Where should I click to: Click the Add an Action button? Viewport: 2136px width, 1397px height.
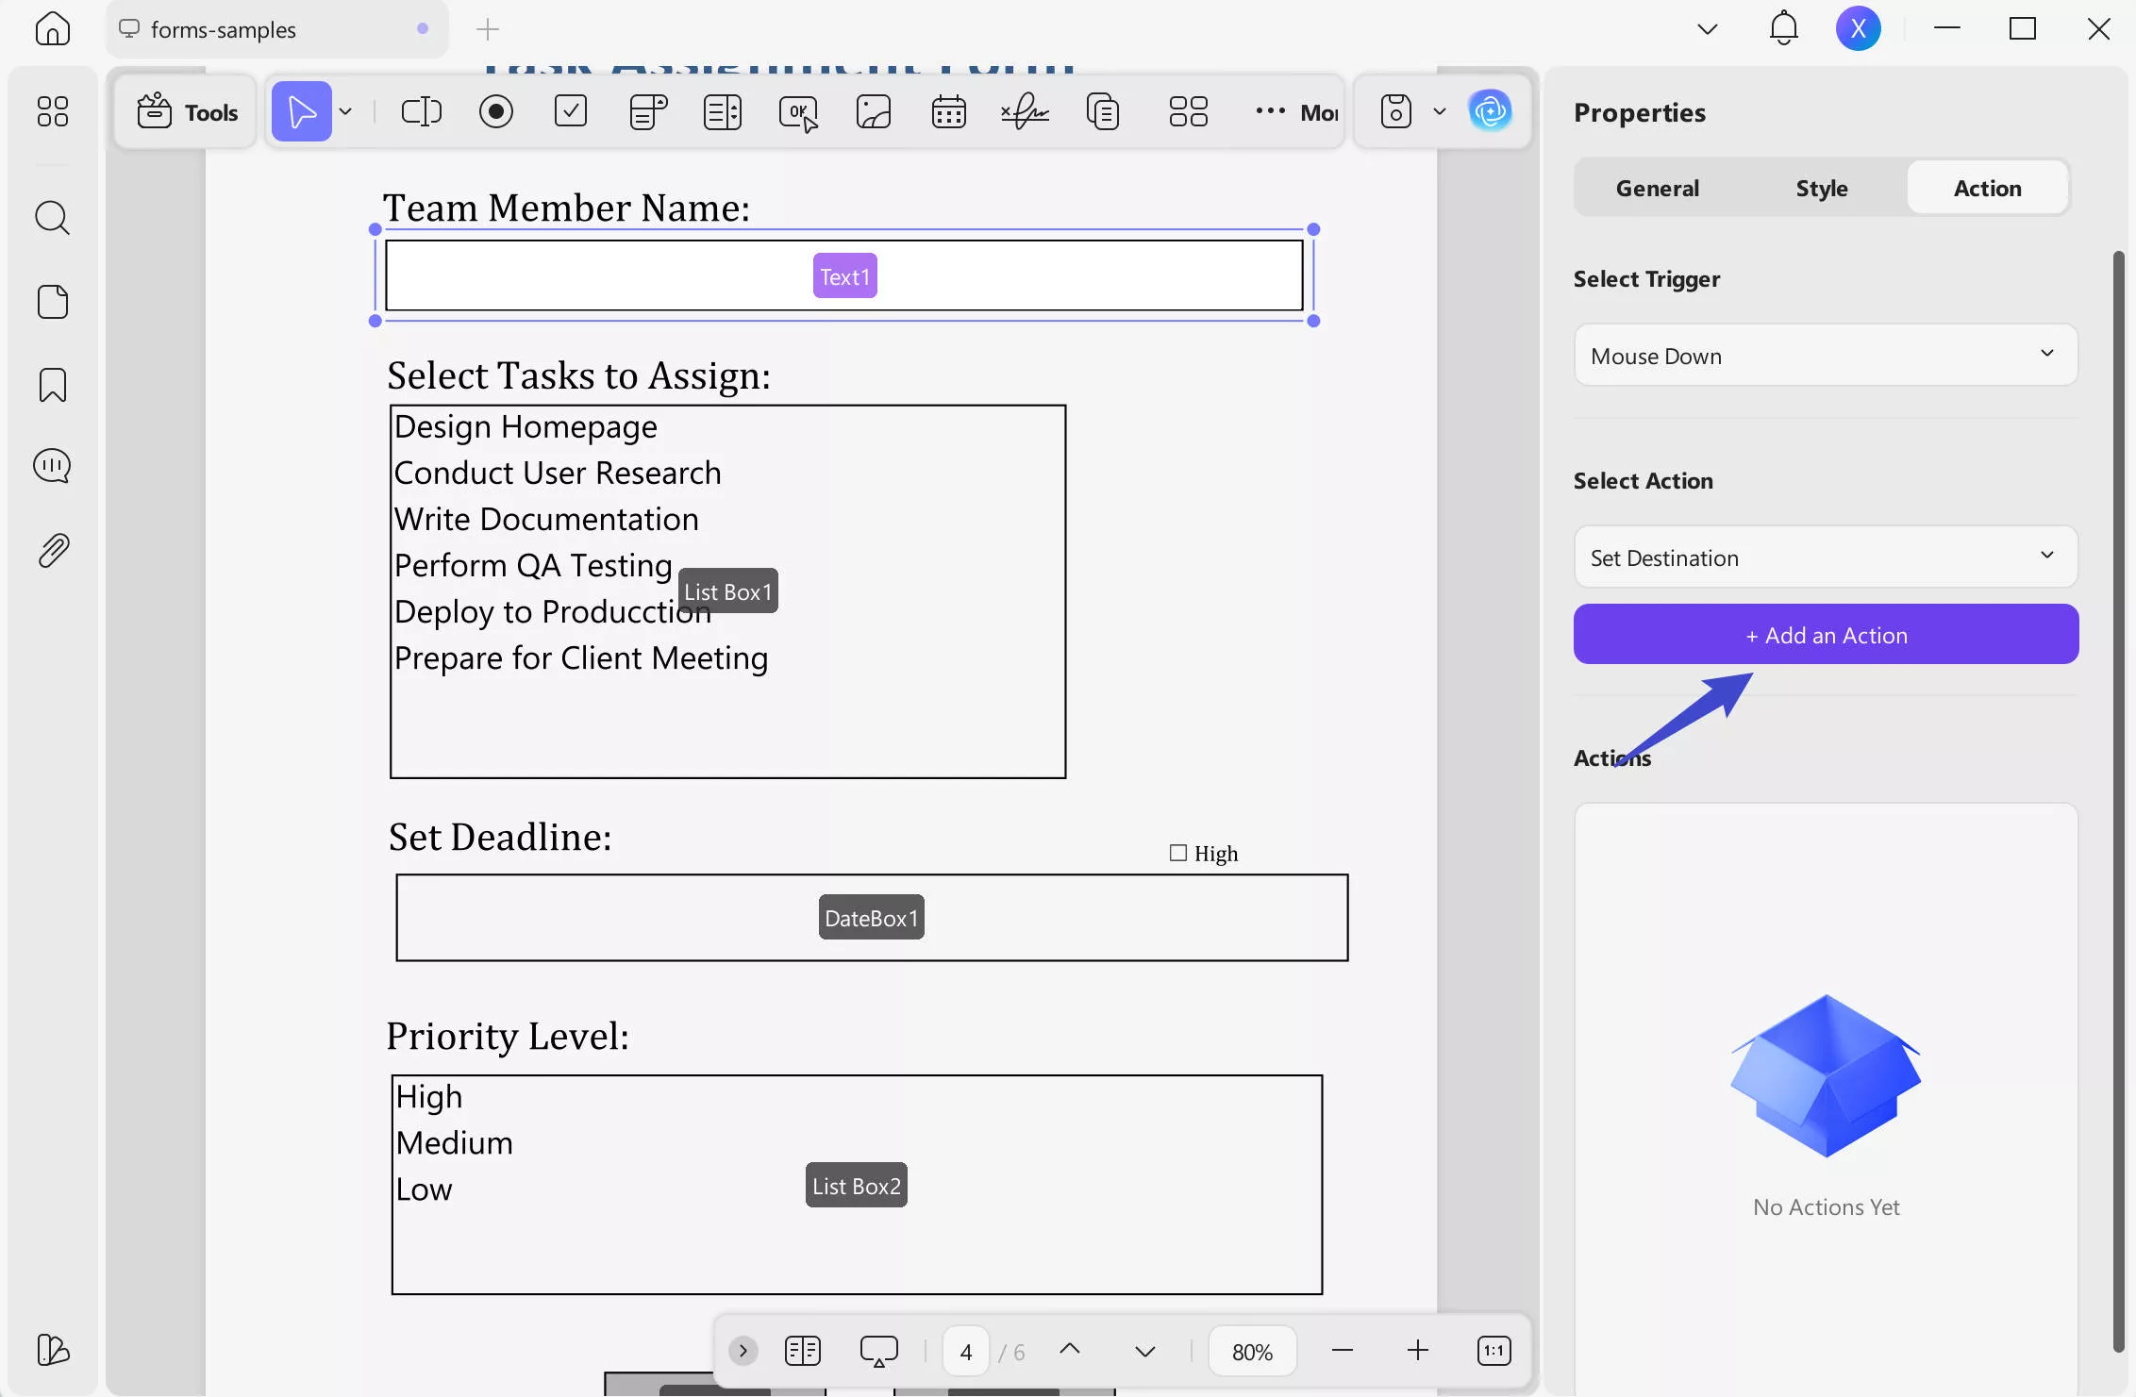point(1826,634)
